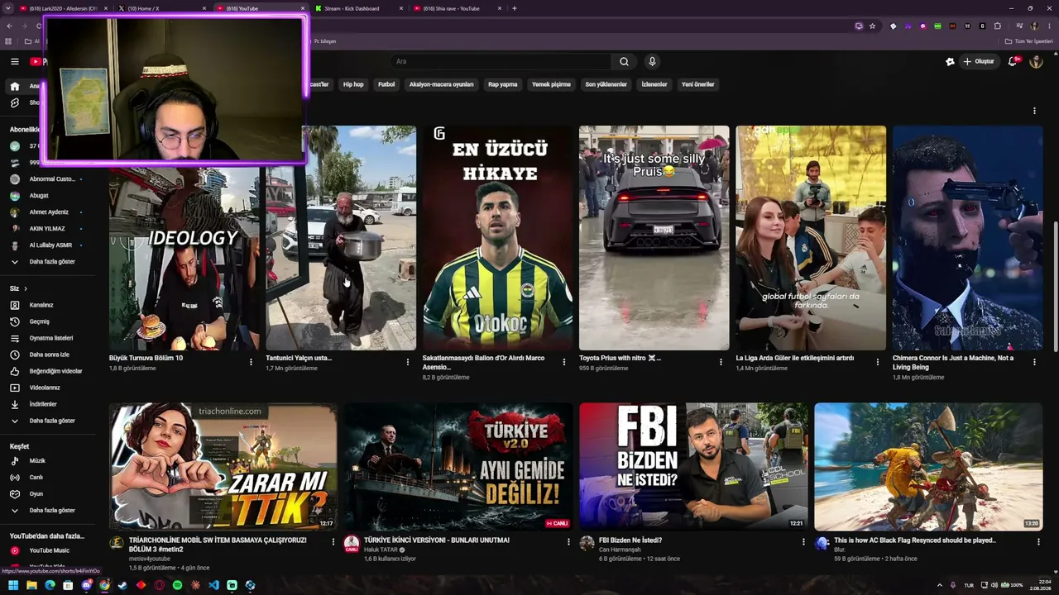Expand subscriptions with Daha fazla göster under AI Lullaby ASMR
Viewport: 1059px width, 595px height.
(52, 262)
